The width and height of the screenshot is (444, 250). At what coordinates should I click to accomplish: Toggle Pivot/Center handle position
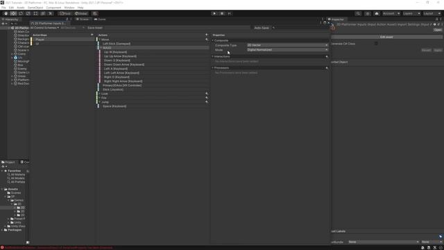[65, 14]
